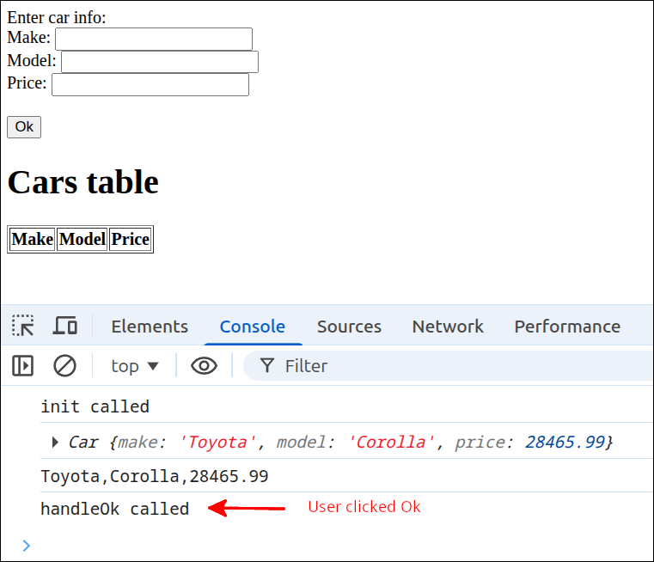Open the Performance tab
The height and width of the screenshot is (562, 654).
click(x=567, y=327)
